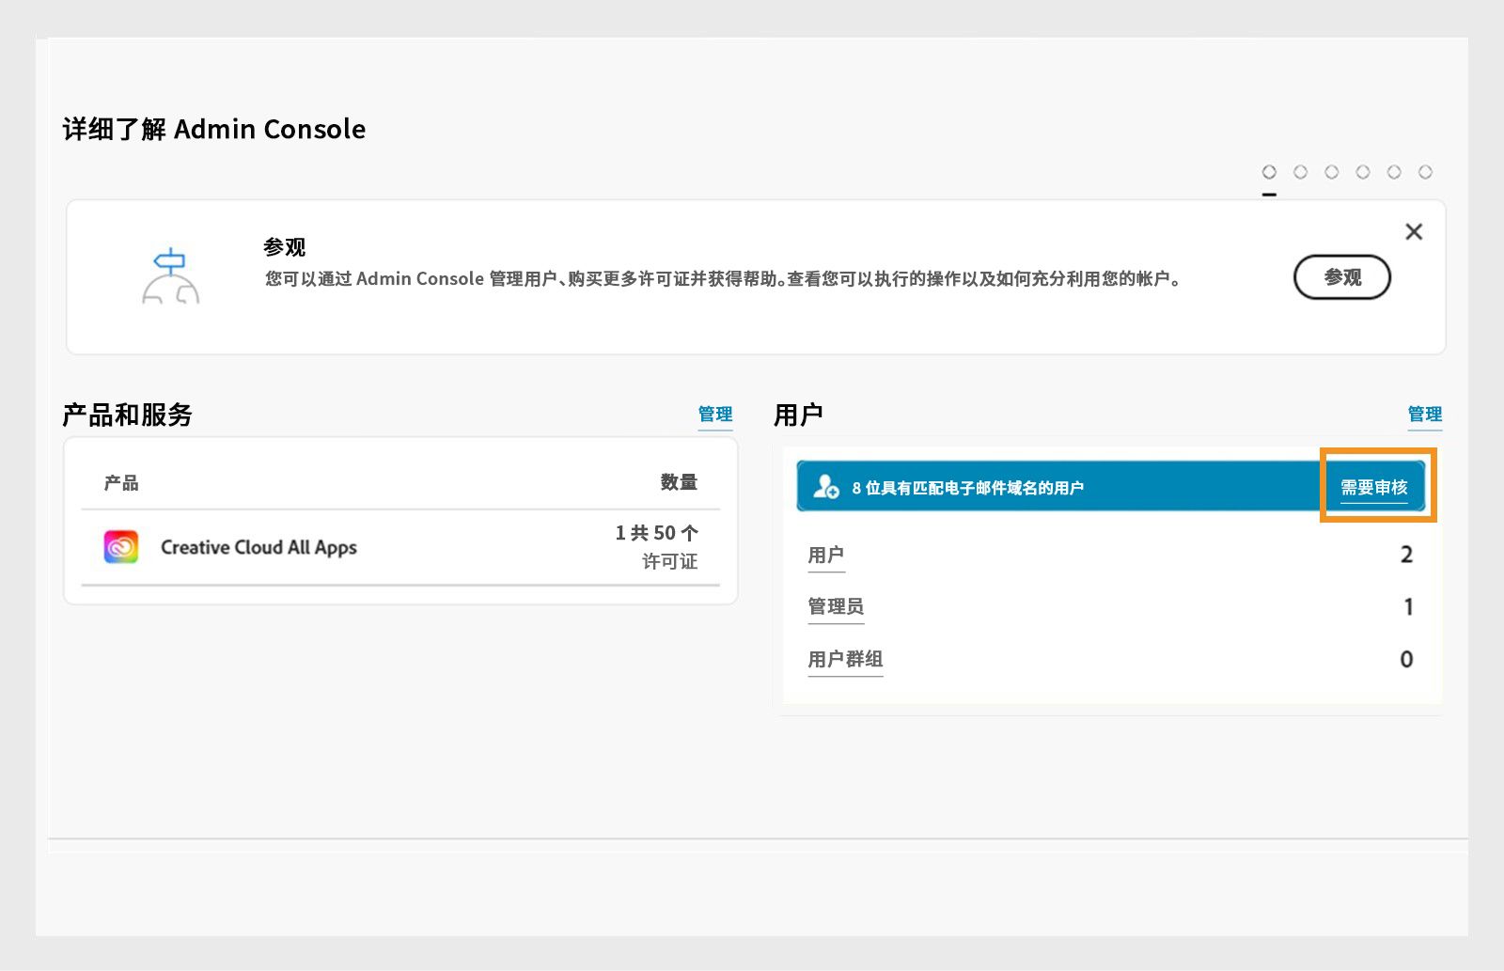Click the 1 共 50 个 许可证 quantity
This screenshot has height=971, width=1504.
656,547
